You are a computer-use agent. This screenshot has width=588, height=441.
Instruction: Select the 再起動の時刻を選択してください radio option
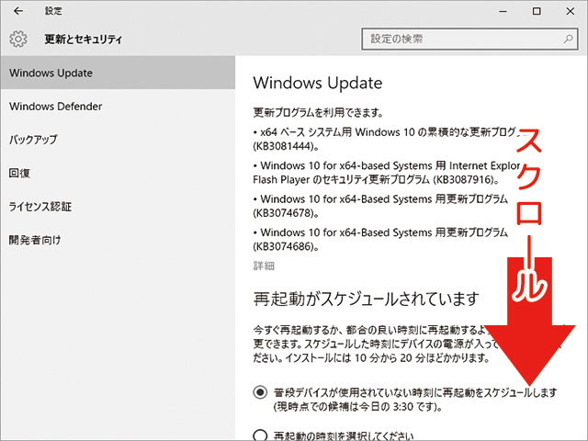[260, 435]
